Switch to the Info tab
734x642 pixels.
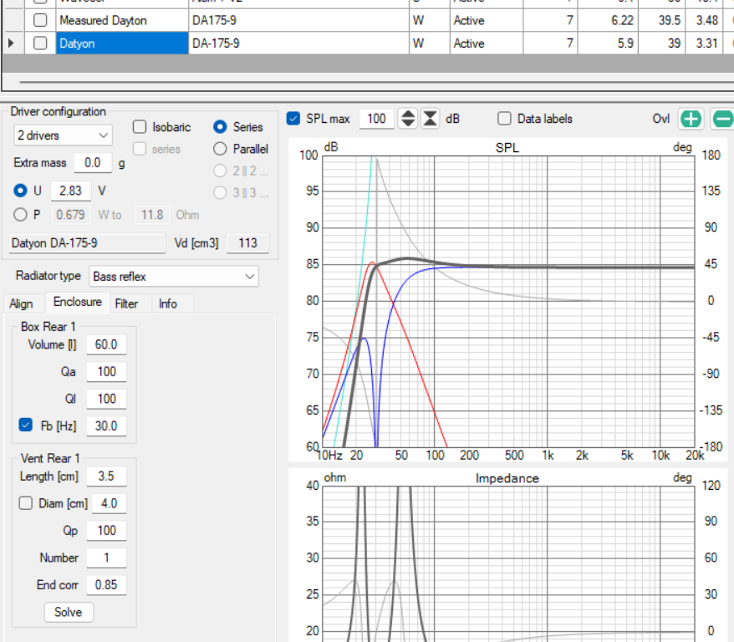[x=167, y=303]
